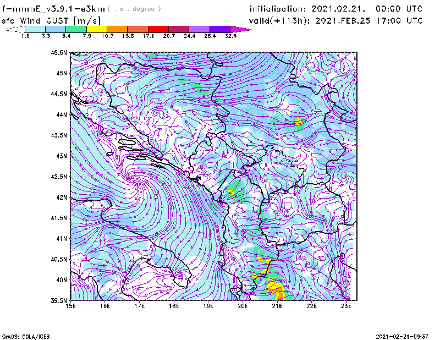Click the crimson 20.7–24.4 legend swatch

(179, 29)
